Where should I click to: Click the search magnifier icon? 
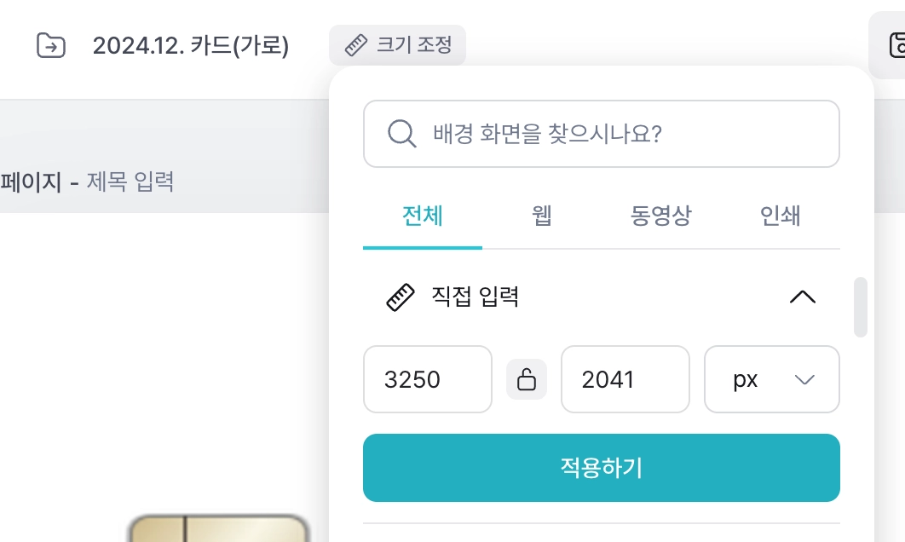pos(401,134)
